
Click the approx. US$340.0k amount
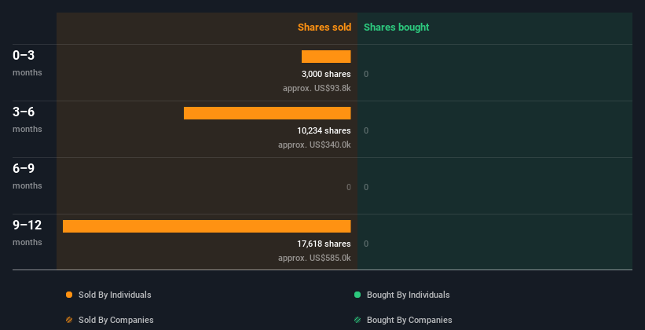315,145
